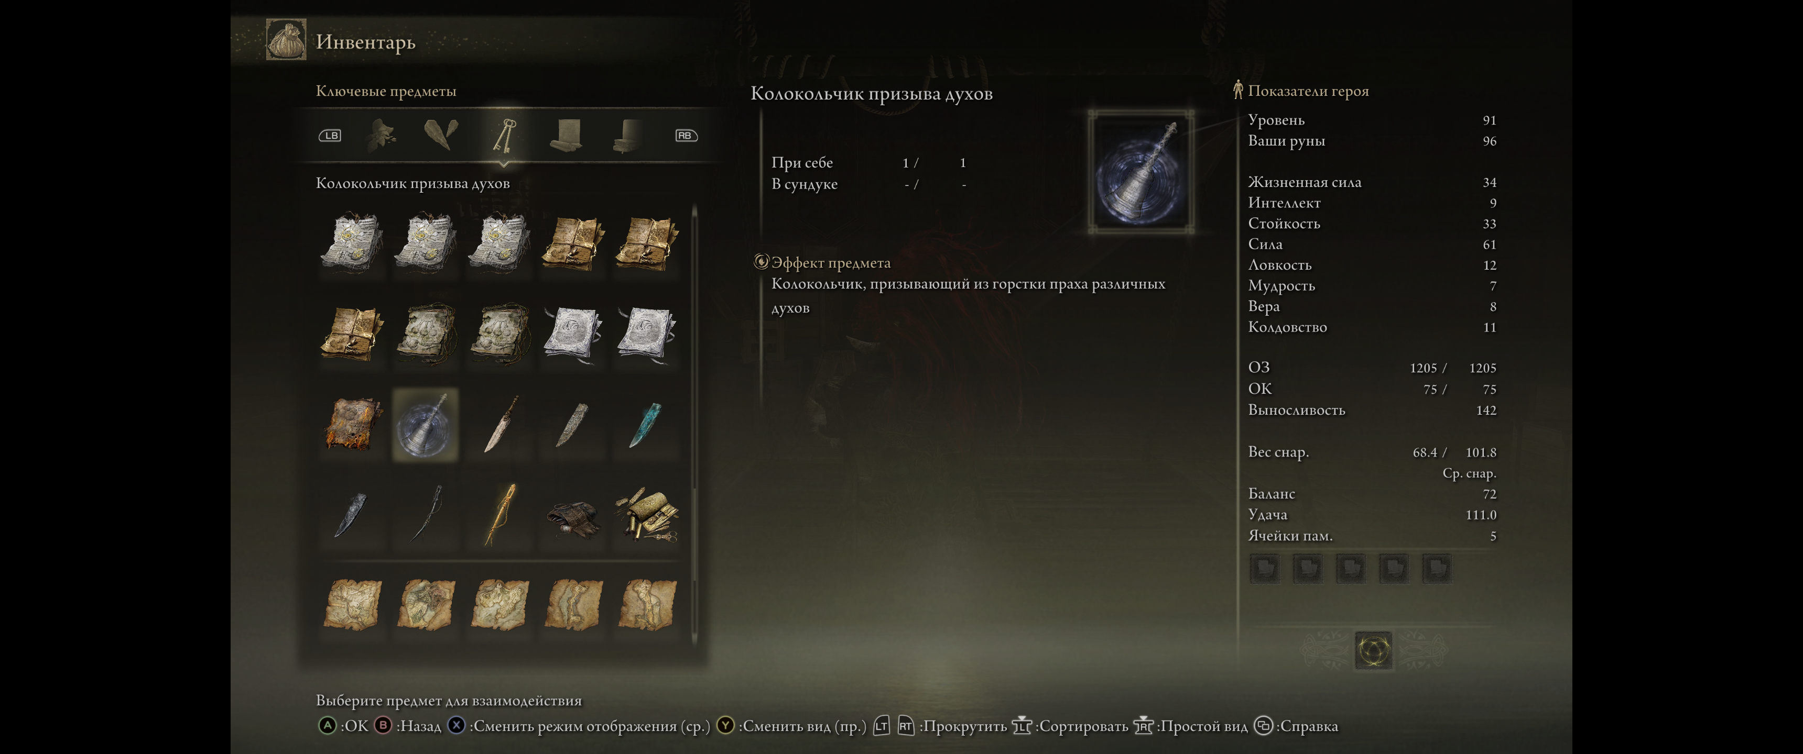Image resolution: width=1803 pixels, height=754 pixels.
Task: Switch to the hooded figure category tab
Action: click(x=382, y=135)
